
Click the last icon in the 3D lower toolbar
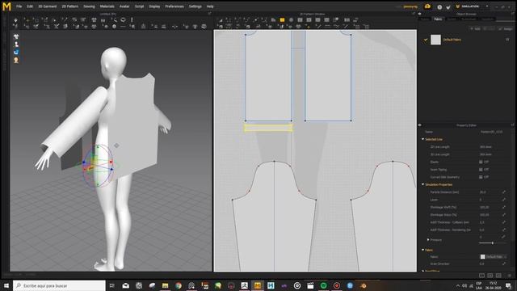pyautogui.click(x=204, y=27)
